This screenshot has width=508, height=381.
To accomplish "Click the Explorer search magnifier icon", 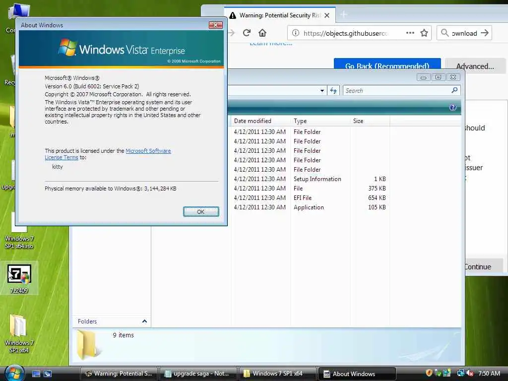I will pos(454,90).
